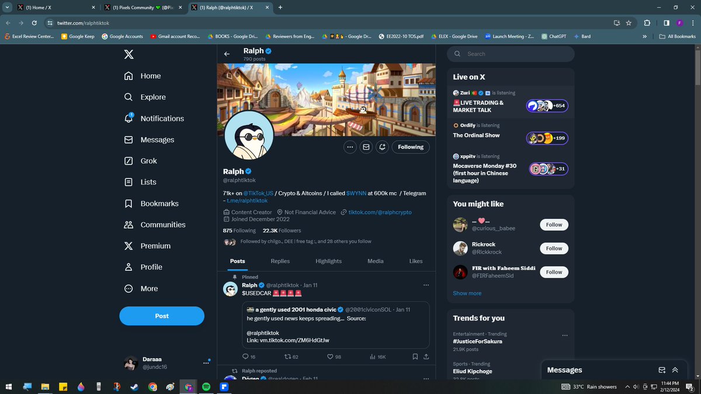Screen dimensions: 701x394
Task: Open the More options menu on Ralph's profile
Action: coord(350,147)
